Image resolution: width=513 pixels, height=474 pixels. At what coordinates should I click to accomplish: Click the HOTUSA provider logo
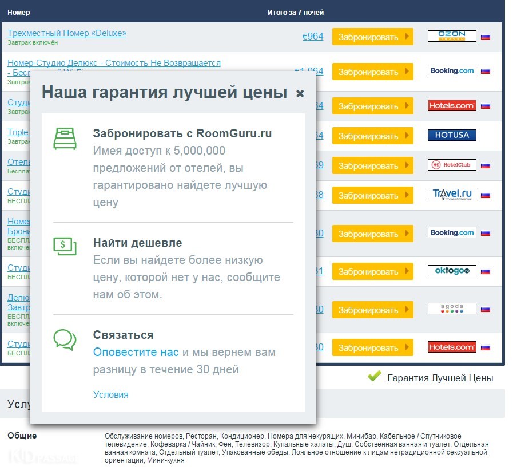[x=452, y=136]
